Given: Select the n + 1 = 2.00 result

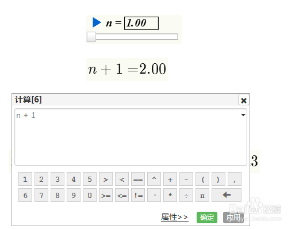Looking at the screenshot, I should 127,69.
